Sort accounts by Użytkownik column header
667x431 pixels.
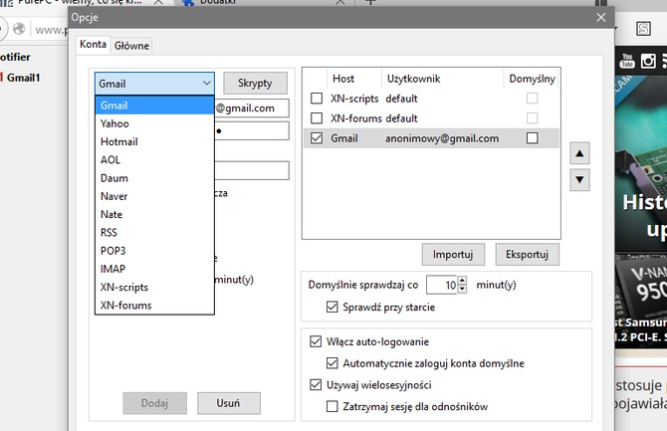tap(442, 79)
